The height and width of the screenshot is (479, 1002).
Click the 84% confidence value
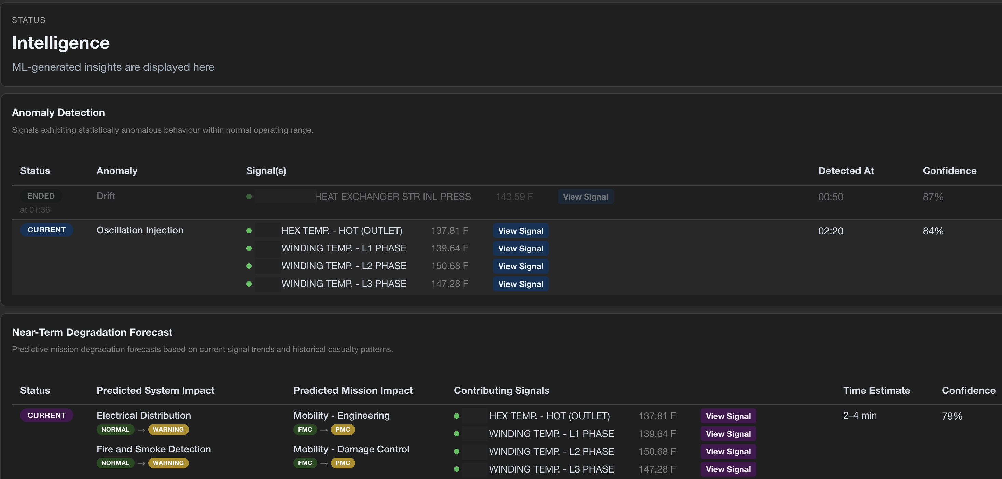(x=933, y=231)
